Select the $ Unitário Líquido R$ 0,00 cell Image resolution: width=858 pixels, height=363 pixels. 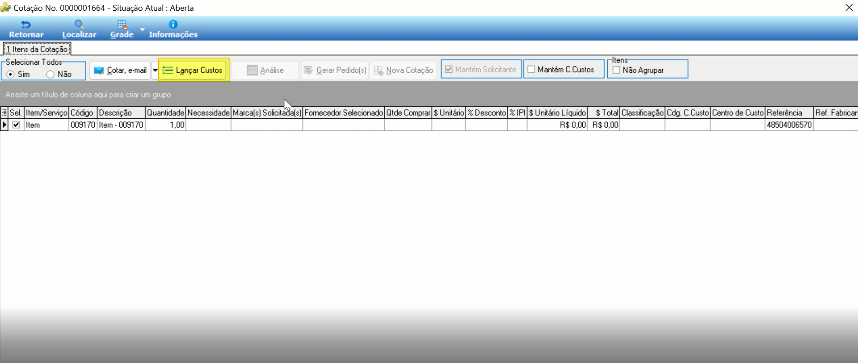point(557,125)
